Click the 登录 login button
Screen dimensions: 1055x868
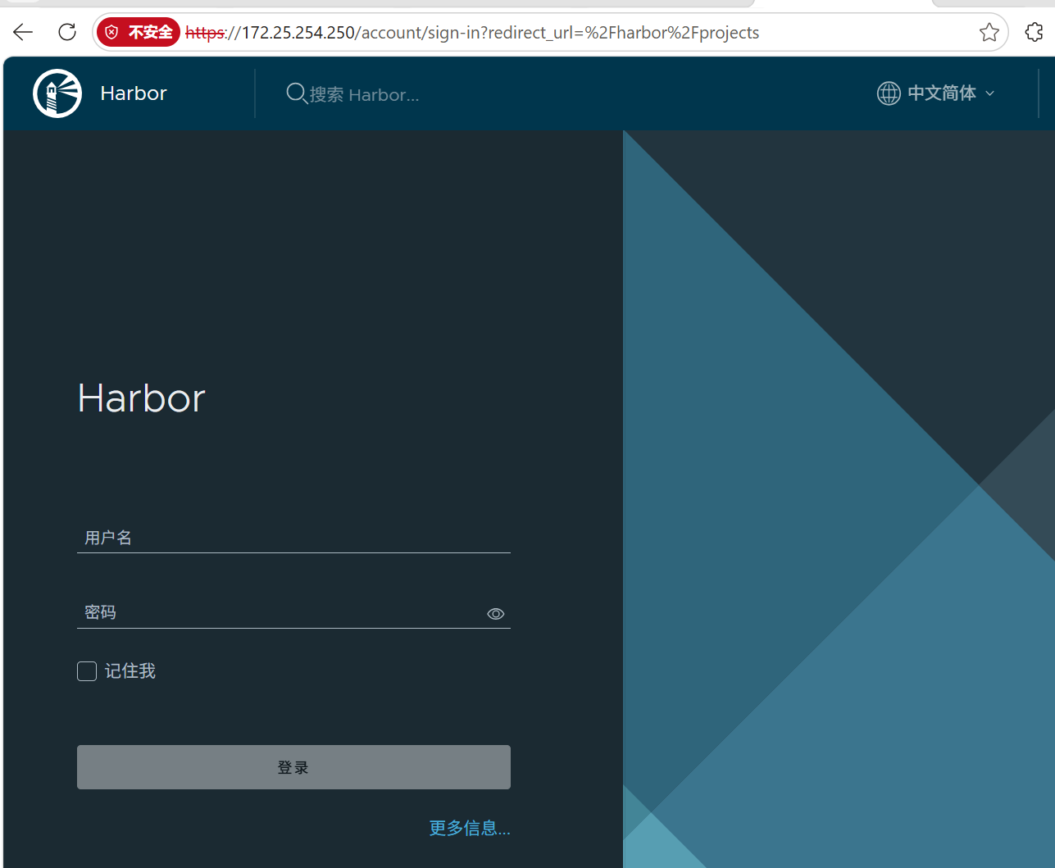[x=293, y=767]
